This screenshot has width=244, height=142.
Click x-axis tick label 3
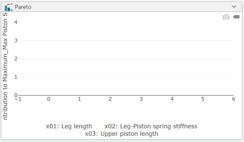141,99
